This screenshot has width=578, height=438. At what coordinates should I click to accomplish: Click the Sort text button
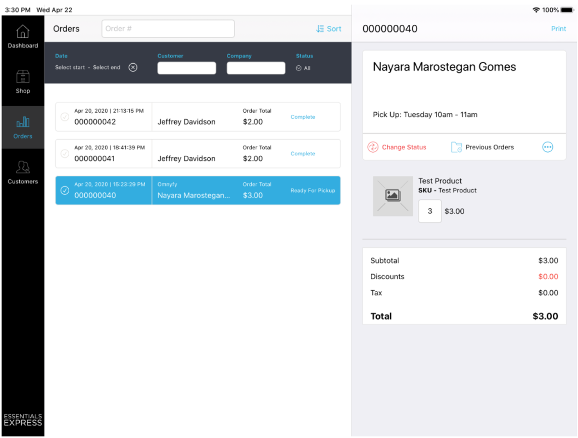click(334, 29)
